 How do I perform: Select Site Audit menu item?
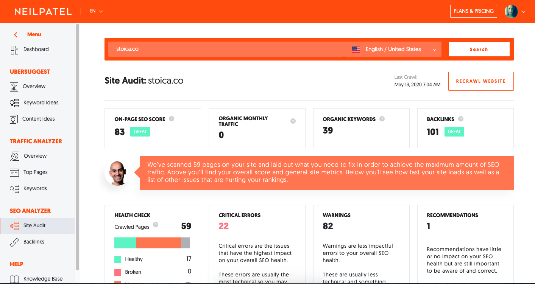click(37, 226)
